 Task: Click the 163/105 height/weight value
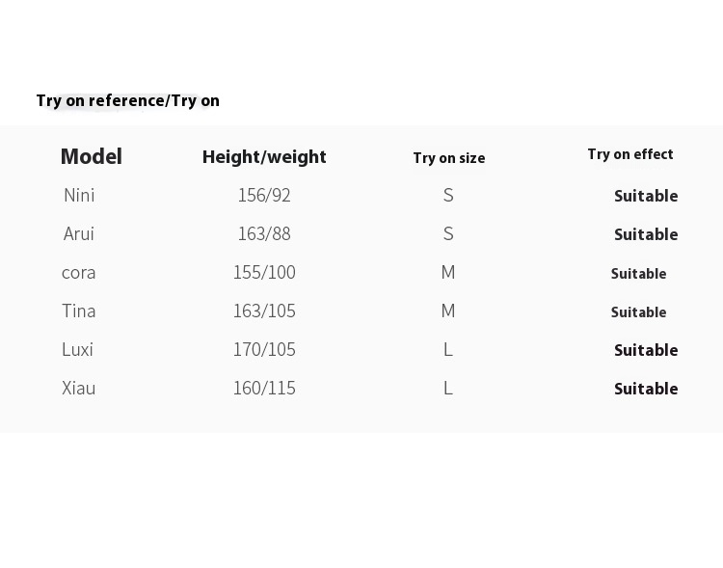264,311
